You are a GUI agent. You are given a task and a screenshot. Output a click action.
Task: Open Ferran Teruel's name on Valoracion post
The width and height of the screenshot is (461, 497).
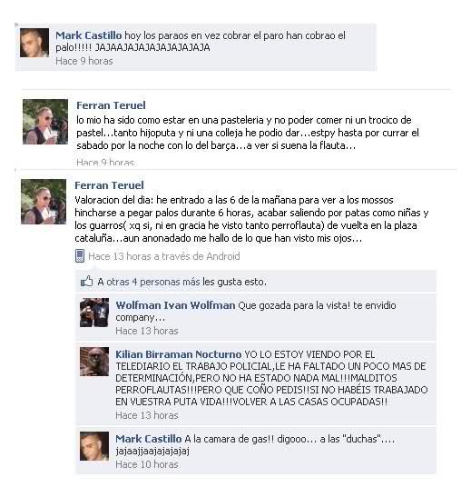coord(109,185)
